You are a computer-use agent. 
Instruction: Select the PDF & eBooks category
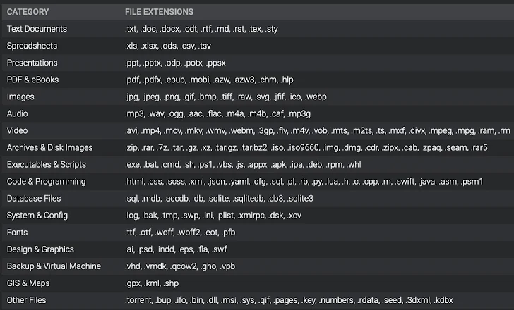tap(34, 80)
